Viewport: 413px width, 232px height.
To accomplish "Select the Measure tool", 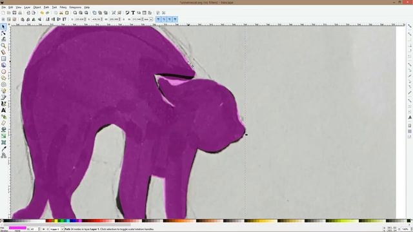I will click(x=3, y=52).
